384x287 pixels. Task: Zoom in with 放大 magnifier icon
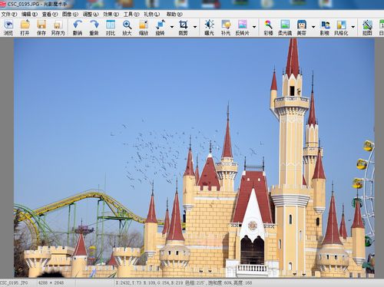coord(127,28)
